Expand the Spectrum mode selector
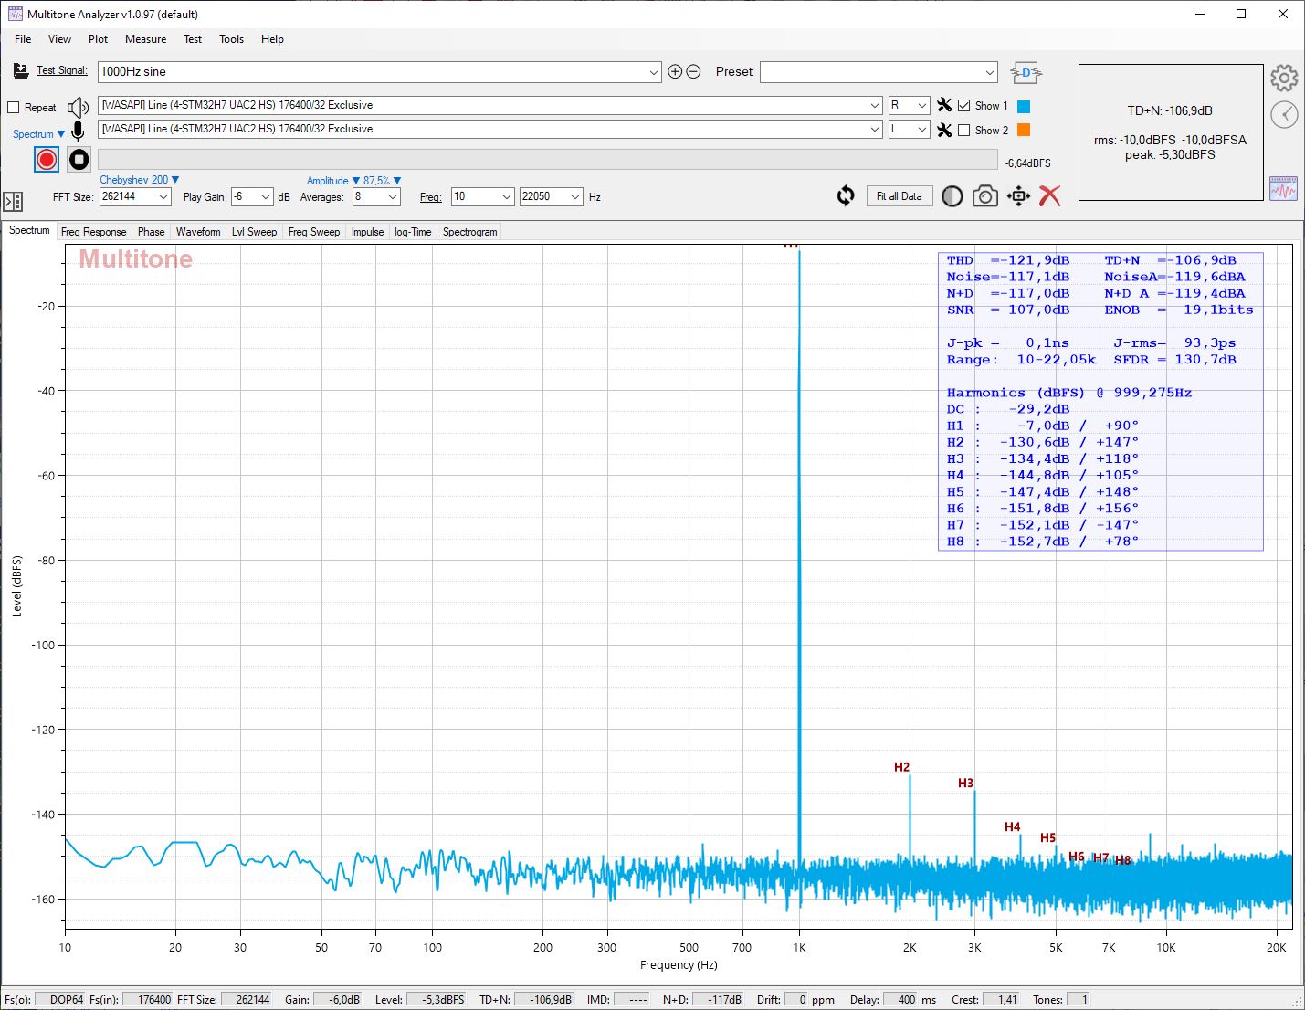This screenshot has width=1305, height=1010. click(38, 134)
